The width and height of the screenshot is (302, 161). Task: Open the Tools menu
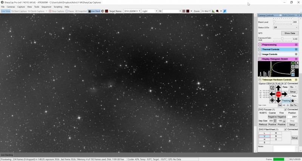(x=37, y=7)
